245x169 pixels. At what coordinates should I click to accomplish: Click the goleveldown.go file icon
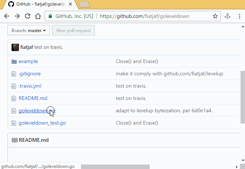[14, 111]
